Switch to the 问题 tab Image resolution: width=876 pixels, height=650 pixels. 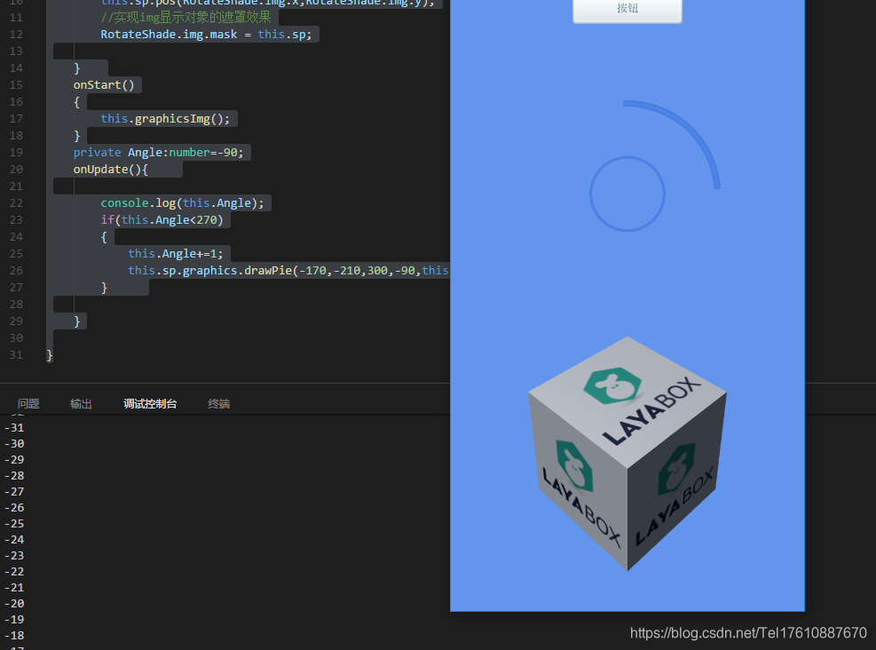[28, 403]
